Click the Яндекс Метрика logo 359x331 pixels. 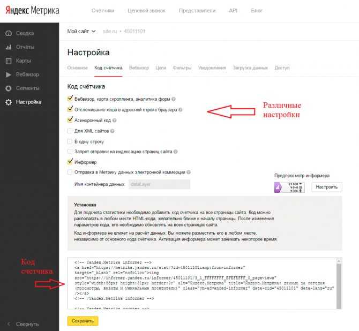click(32, 11)
